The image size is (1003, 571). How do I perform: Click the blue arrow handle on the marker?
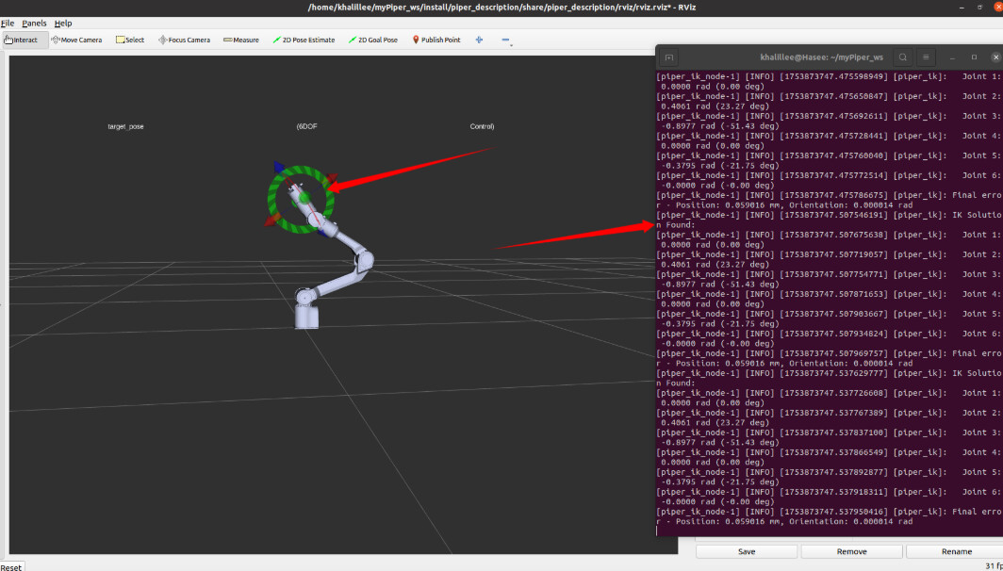tap(278, 168)
